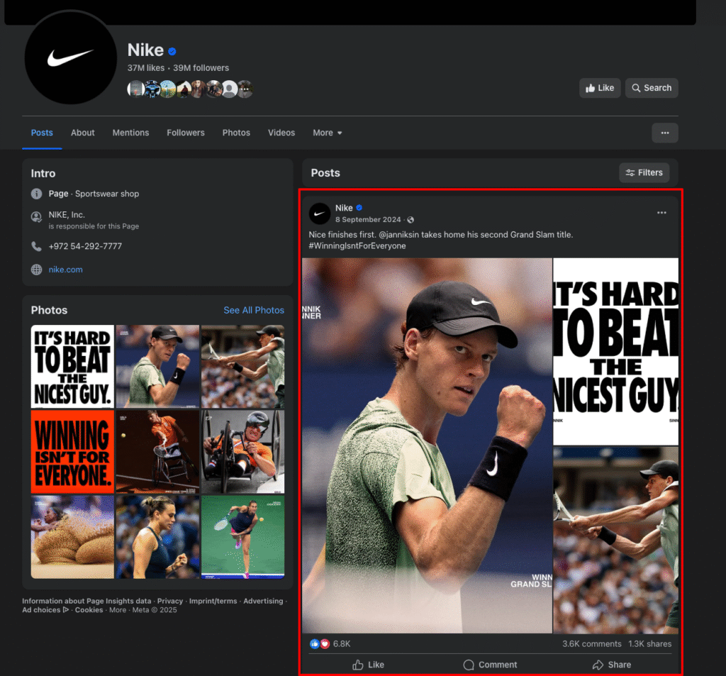Screen dimensions: 726x676
Task: Click the blue verified badge beside the Nike page title
Action: point(172,52)
